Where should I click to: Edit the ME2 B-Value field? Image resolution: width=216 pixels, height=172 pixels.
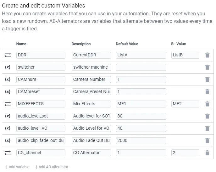click(185, 104)
